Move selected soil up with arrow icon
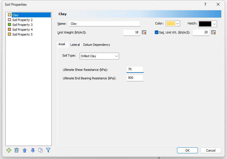This screenshot has width=227, height=159. (x=25, y=150)
